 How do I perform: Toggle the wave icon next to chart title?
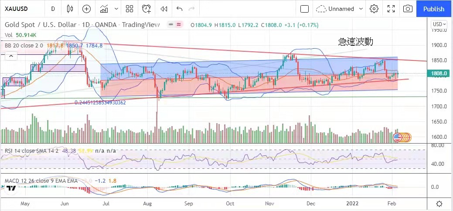tap(179, 25)
